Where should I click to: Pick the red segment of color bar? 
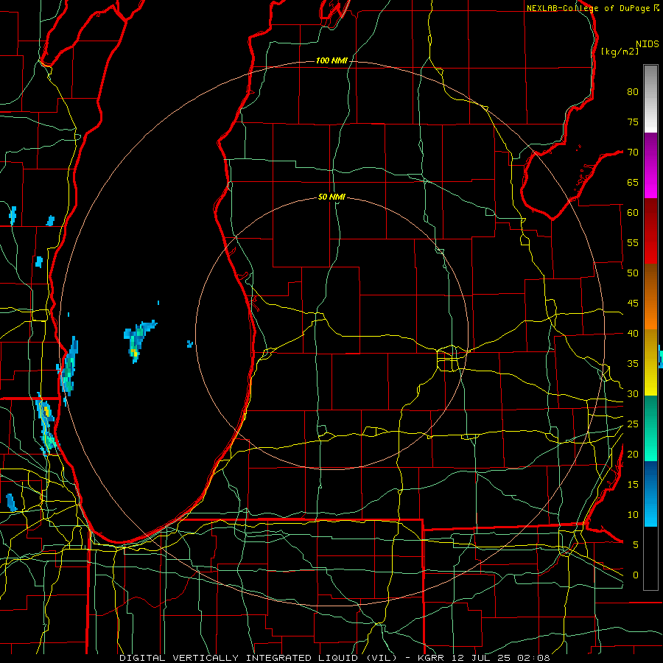[x=650, y=231]
